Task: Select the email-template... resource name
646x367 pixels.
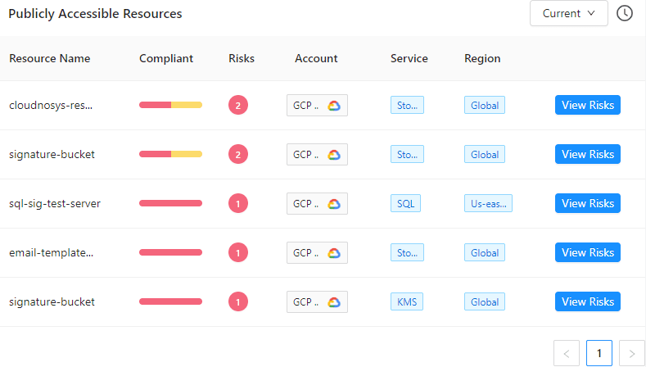Action: coord(51,252)
